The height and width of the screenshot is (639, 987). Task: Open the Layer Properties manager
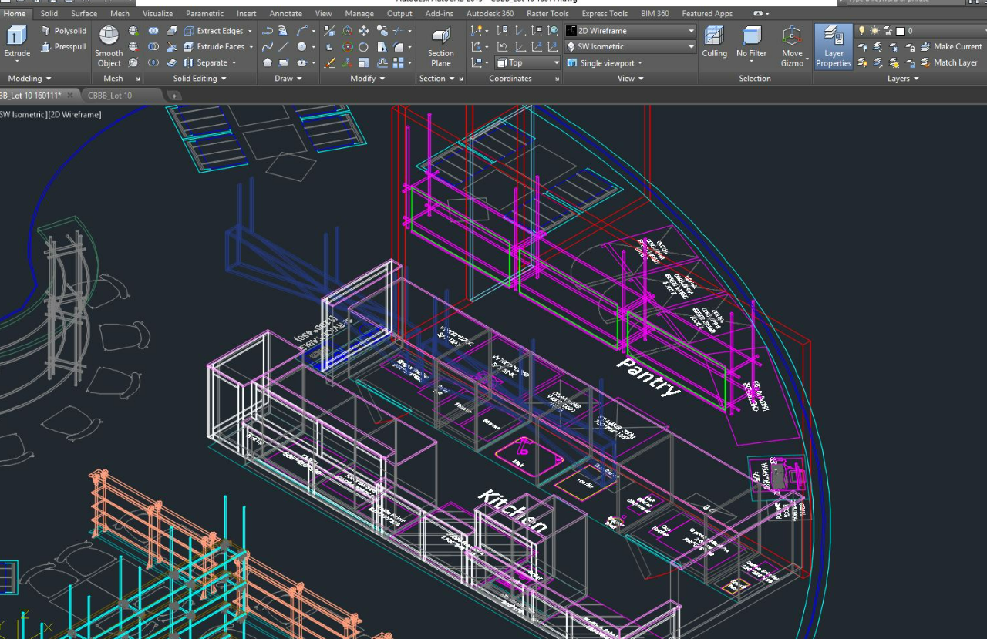click(834, 46)
